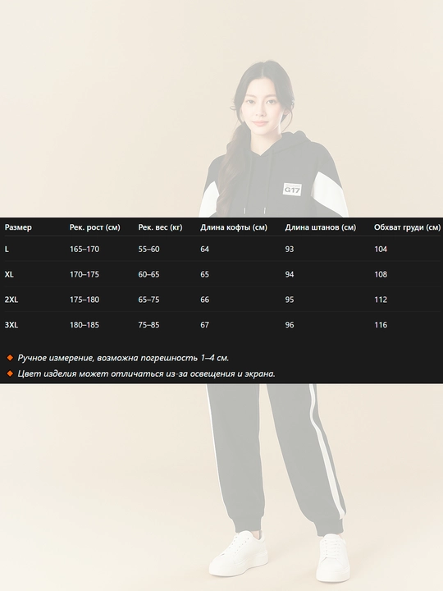Click chest value 116
The image size is (443, 591).
click(381, 325)
